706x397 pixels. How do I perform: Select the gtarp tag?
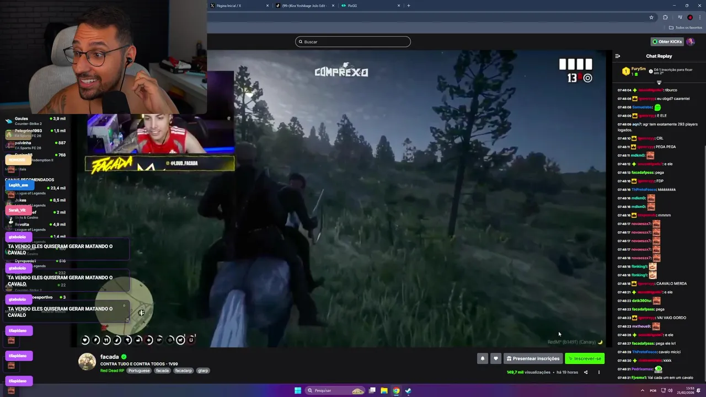coord(203,371)
